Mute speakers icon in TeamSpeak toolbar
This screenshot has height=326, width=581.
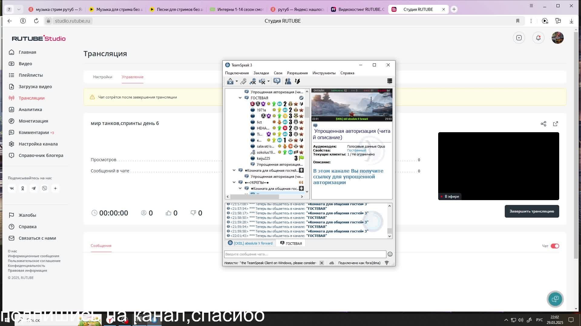point(262,81)
